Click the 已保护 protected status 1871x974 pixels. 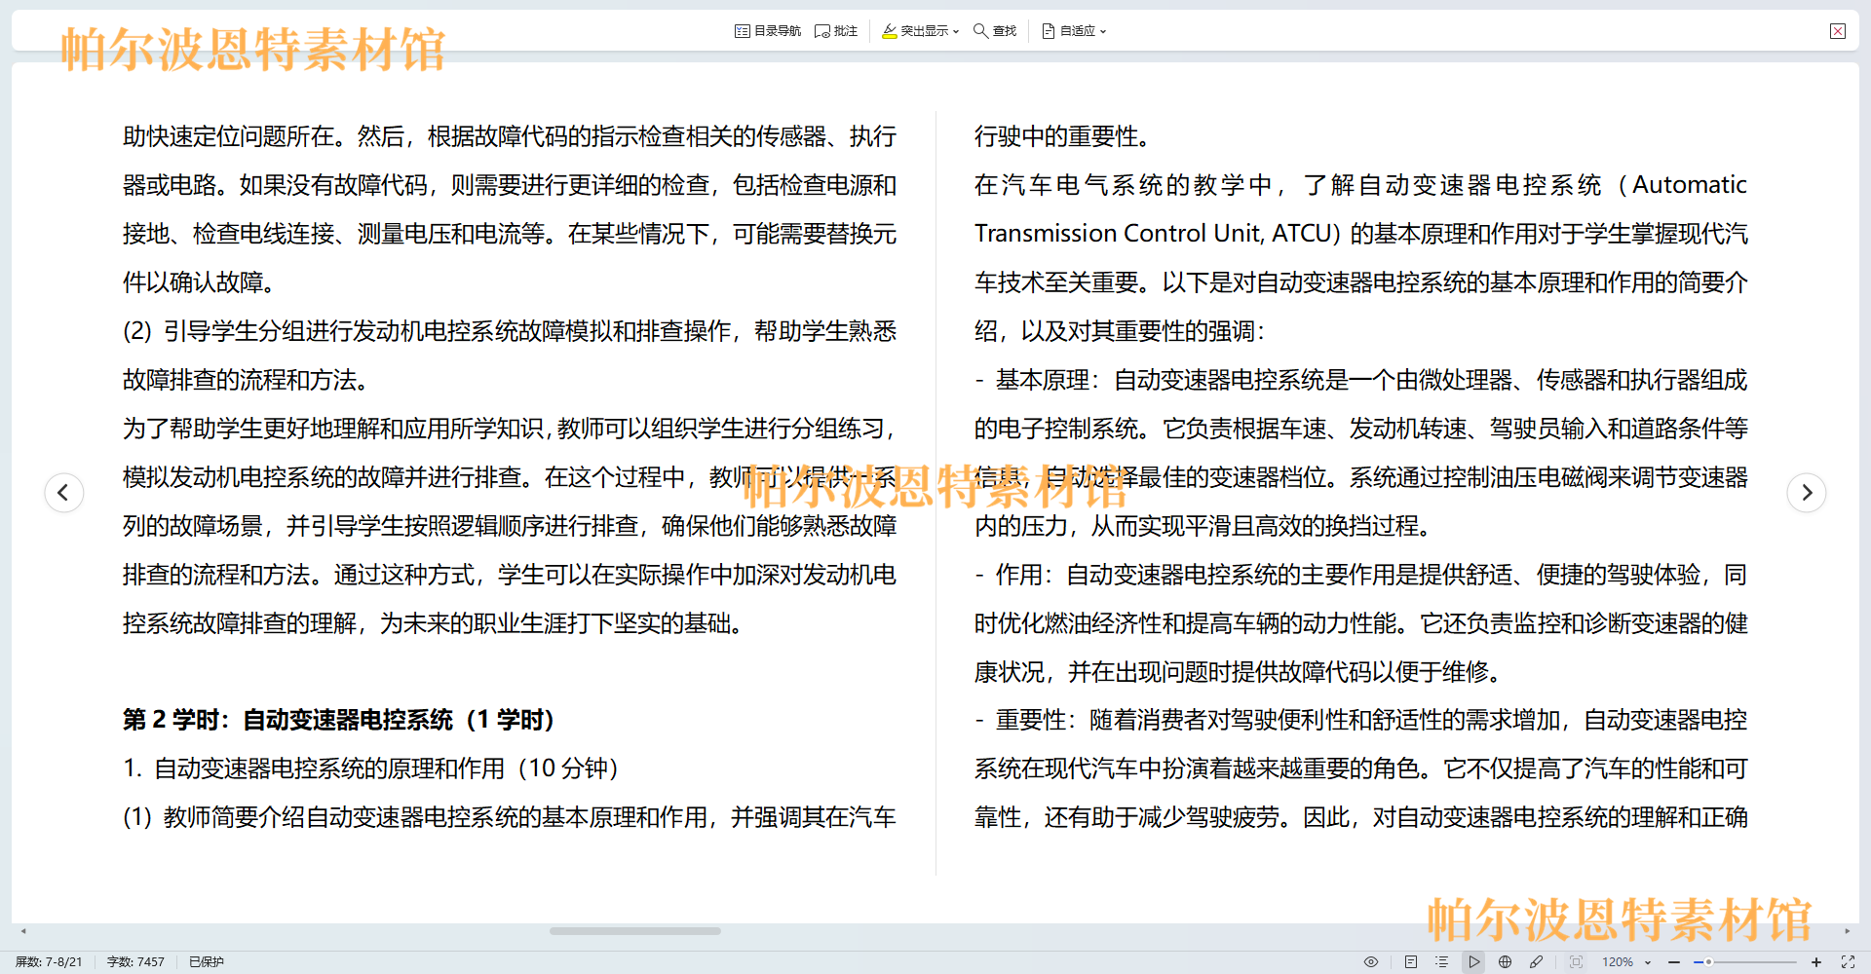click(x=207, y=961)
